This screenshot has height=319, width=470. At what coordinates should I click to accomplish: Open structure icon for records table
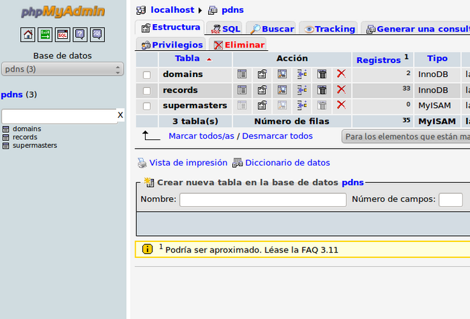click(x=262, y=90)
